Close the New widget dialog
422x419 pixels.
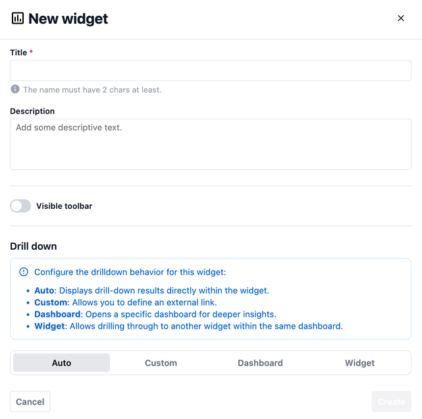400,18
